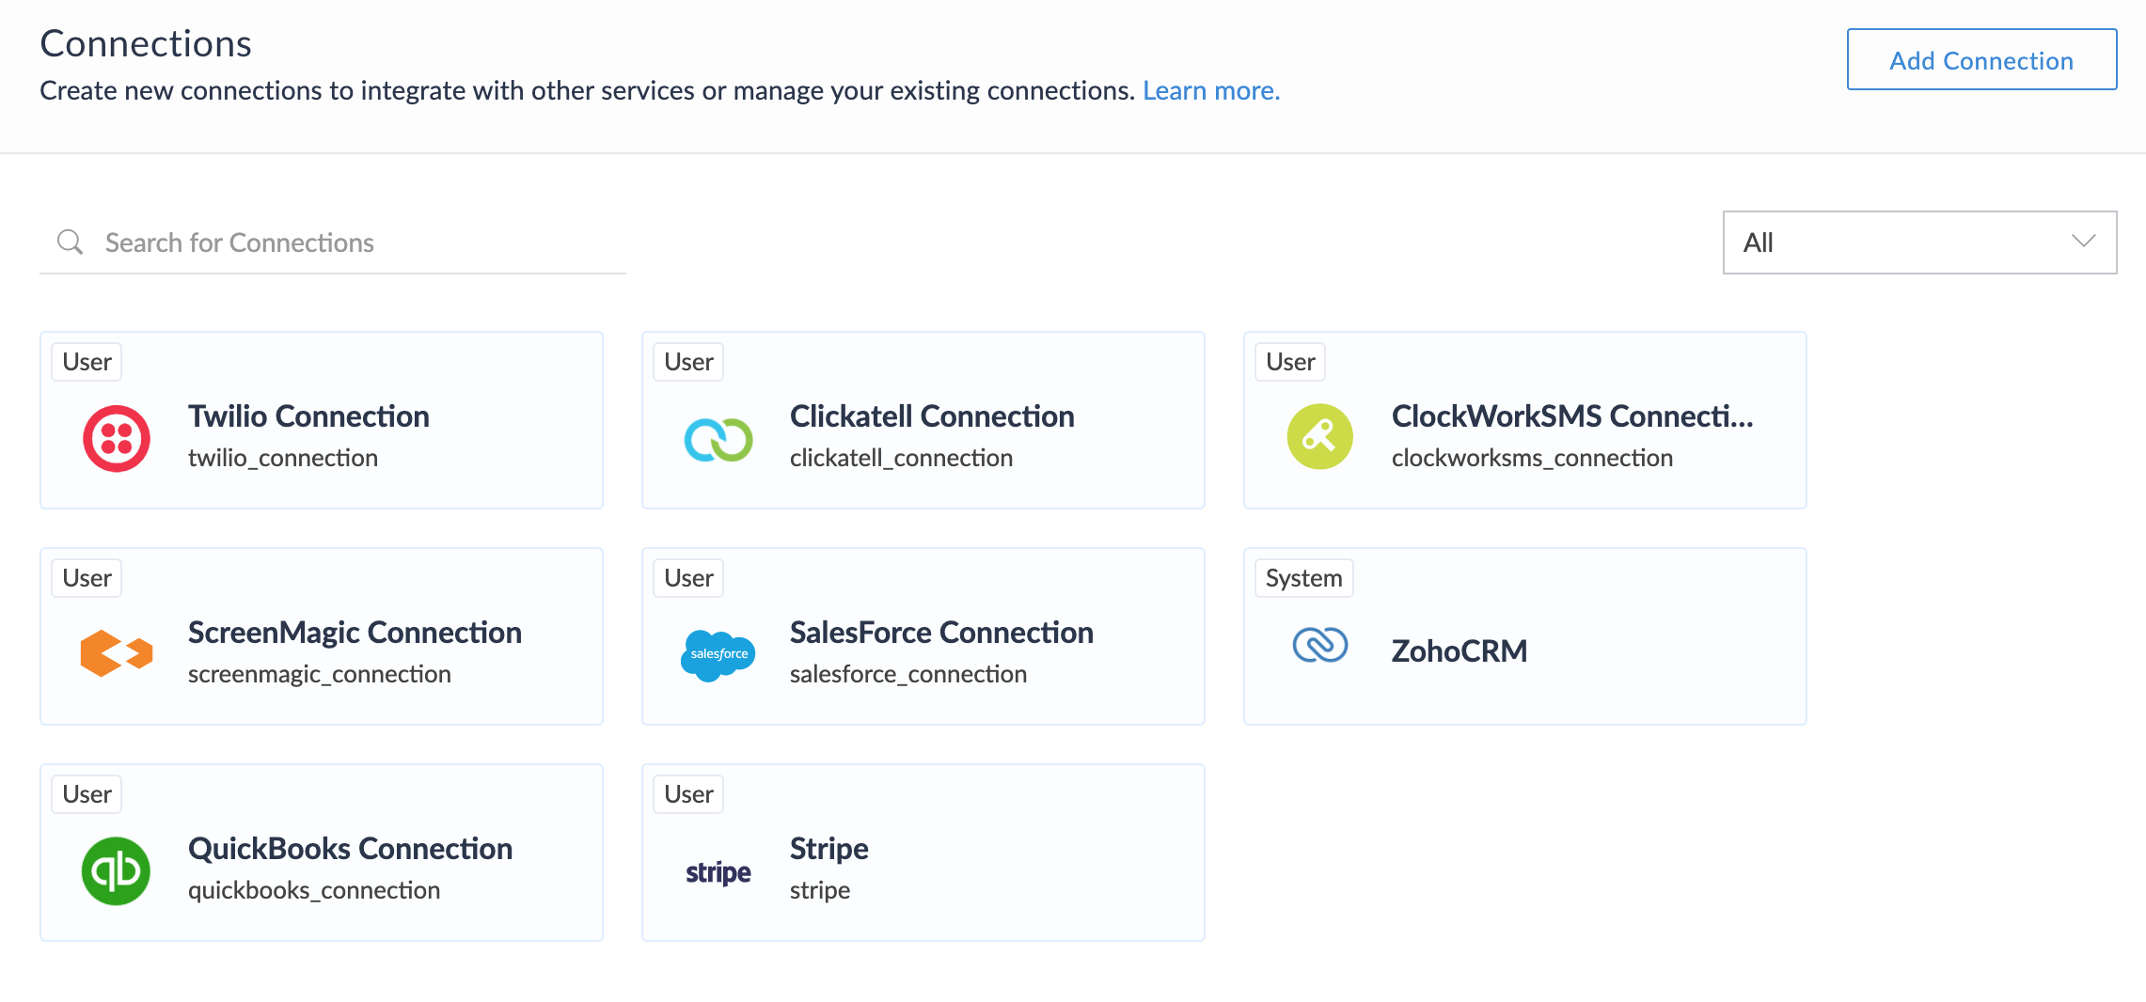Open the ZohoCRM system connection card
The width and height of the screenshot is (2146, 1002).
pyautogui.click(x=1524, y=635)
